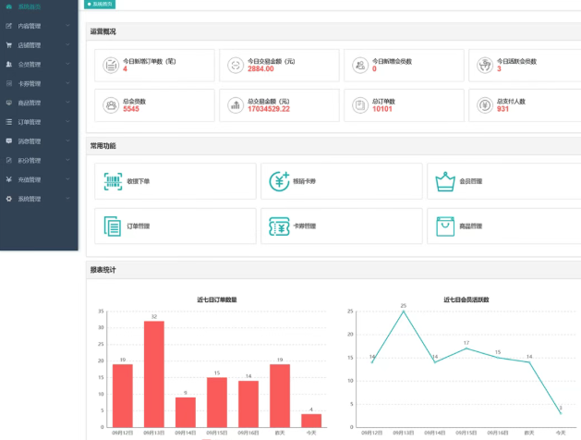Click the 核销卡券 yen-plus icon
This screenshot has width=581, height=440.
pos(279,181)
